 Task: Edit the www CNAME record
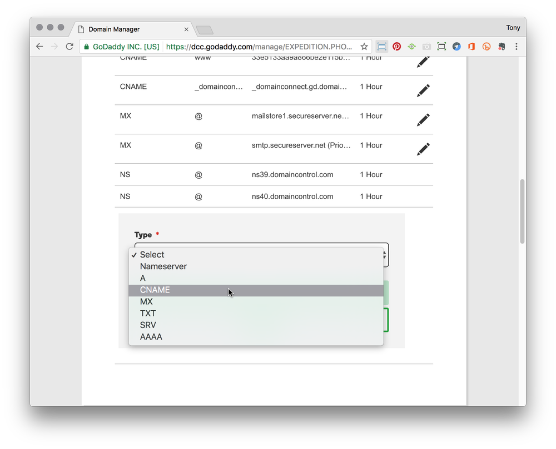(x=423, y=62)
